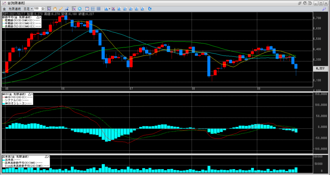Load chart template 2 icon
Screen dimensions: 330x175
(x=125, y=9)
